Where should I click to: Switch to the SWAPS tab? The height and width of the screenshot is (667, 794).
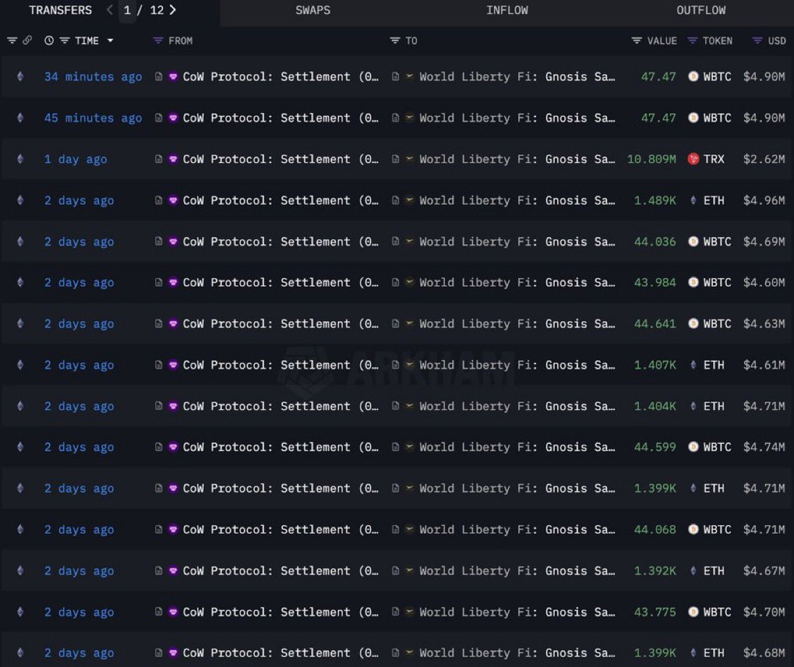(313, 10)
